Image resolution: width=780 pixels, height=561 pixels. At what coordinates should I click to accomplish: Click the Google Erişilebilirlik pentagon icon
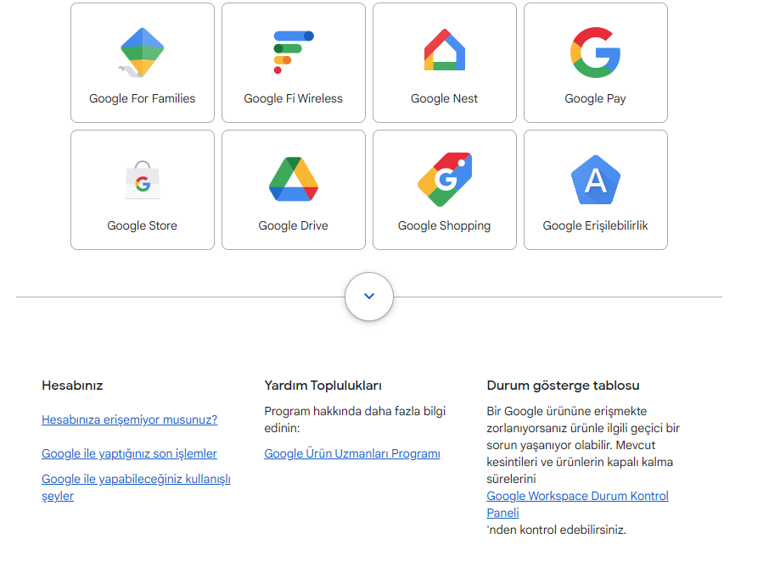pyautogui.click(x=596, y=180)
